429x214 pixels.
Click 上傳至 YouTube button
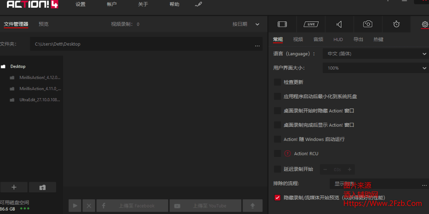pos(205,206)
